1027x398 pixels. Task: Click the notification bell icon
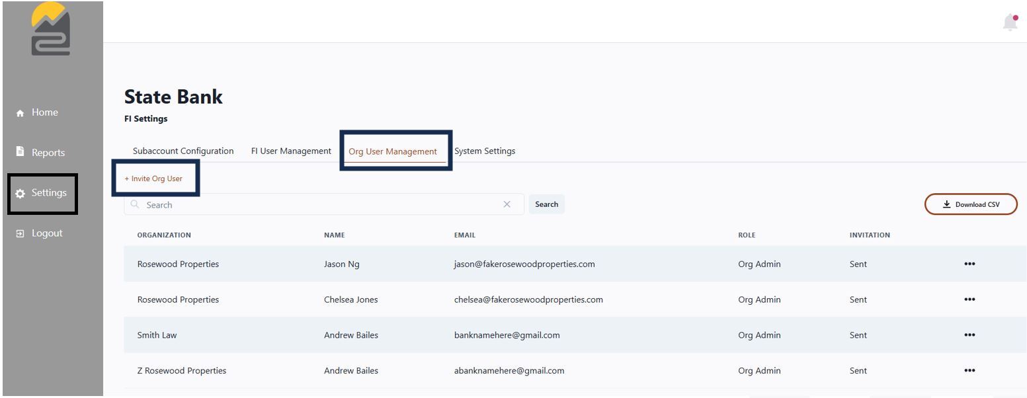click(x=1010, y=22)
